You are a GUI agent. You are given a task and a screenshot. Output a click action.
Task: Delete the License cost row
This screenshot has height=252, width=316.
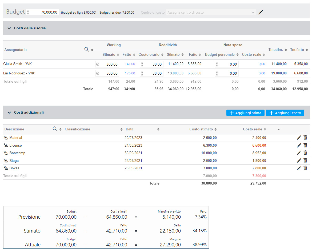pyautogui.click(x=305, y=145)
